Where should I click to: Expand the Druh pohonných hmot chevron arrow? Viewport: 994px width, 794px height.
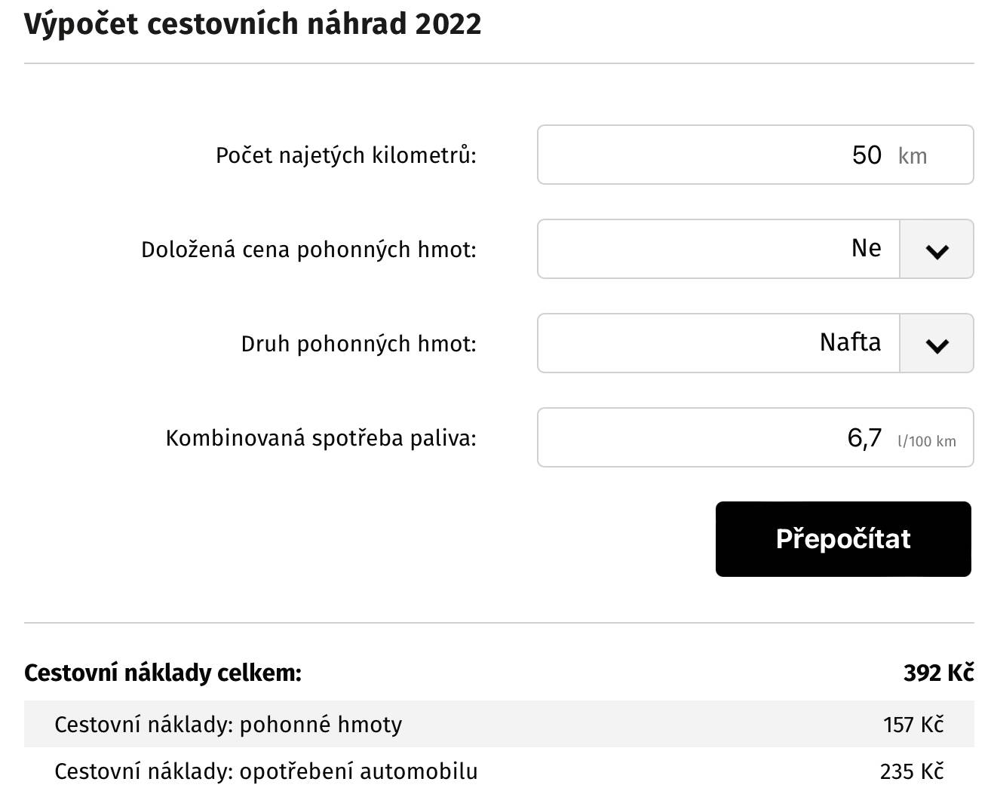[936, 344]
